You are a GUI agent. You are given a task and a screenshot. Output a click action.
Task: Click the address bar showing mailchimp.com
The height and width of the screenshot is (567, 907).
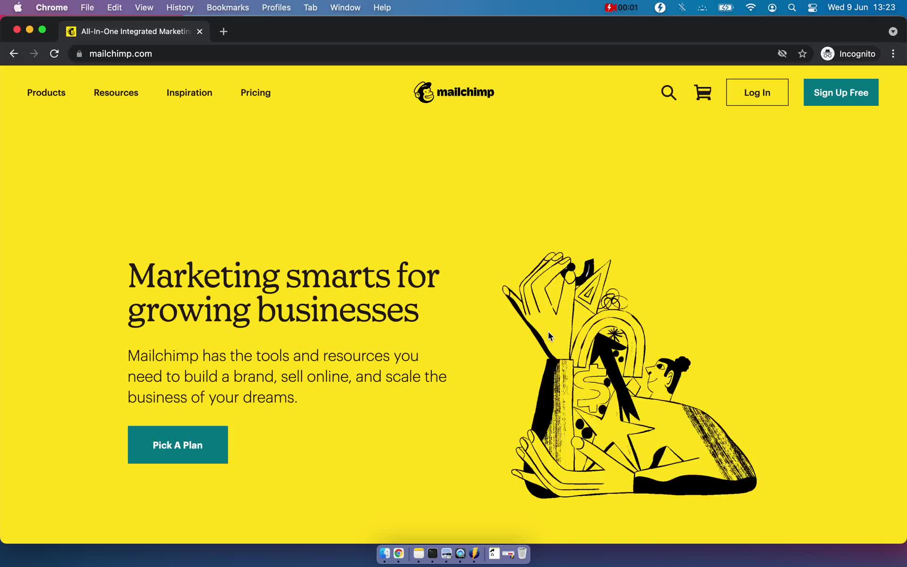[x=425, y=53]
